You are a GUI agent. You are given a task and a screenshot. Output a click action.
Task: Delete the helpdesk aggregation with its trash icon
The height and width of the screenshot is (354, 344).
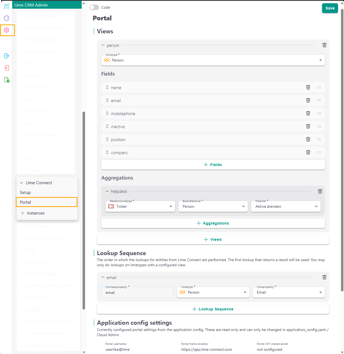tap(320, 191)
